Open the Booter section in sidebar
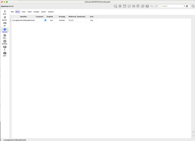 [5, 18]
